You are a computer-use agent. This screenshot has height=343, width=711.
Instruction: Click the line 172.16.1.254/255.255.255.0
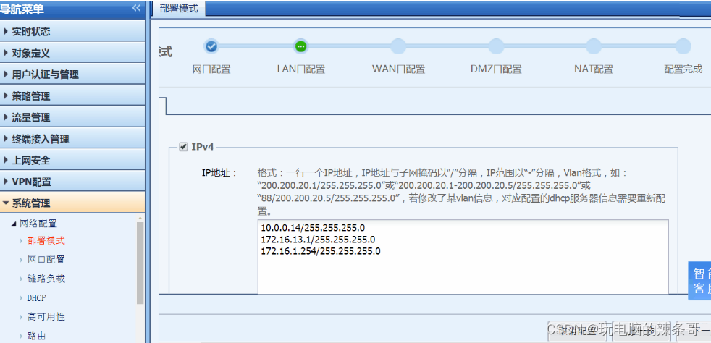pyautogui.click(x=321, y=251)
